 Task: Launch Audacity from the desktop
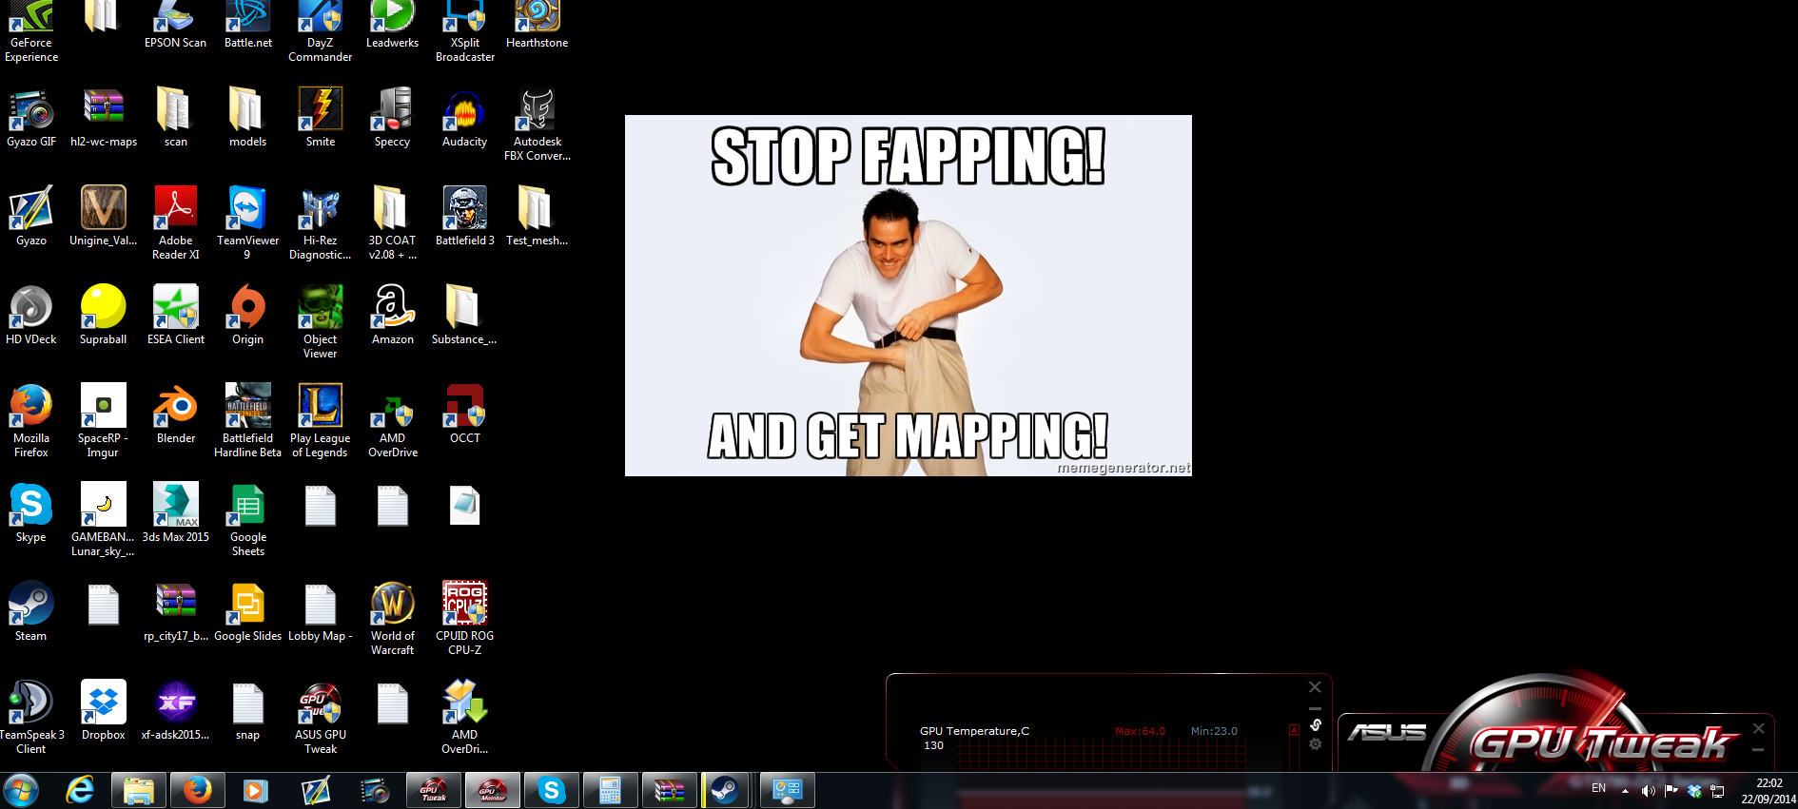(x=465, y=118)
